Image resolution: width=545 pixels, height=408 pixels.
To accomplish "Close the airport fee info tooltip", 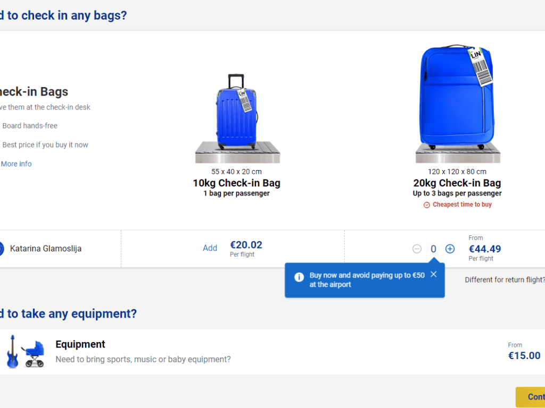I will [x=433, y=274].
